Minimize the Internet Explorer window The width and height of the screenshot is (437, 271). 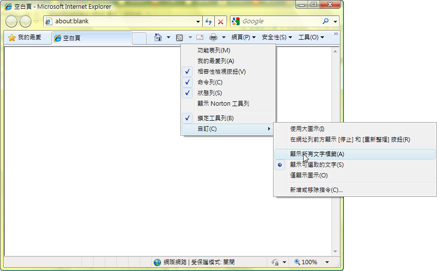[302, 4]
